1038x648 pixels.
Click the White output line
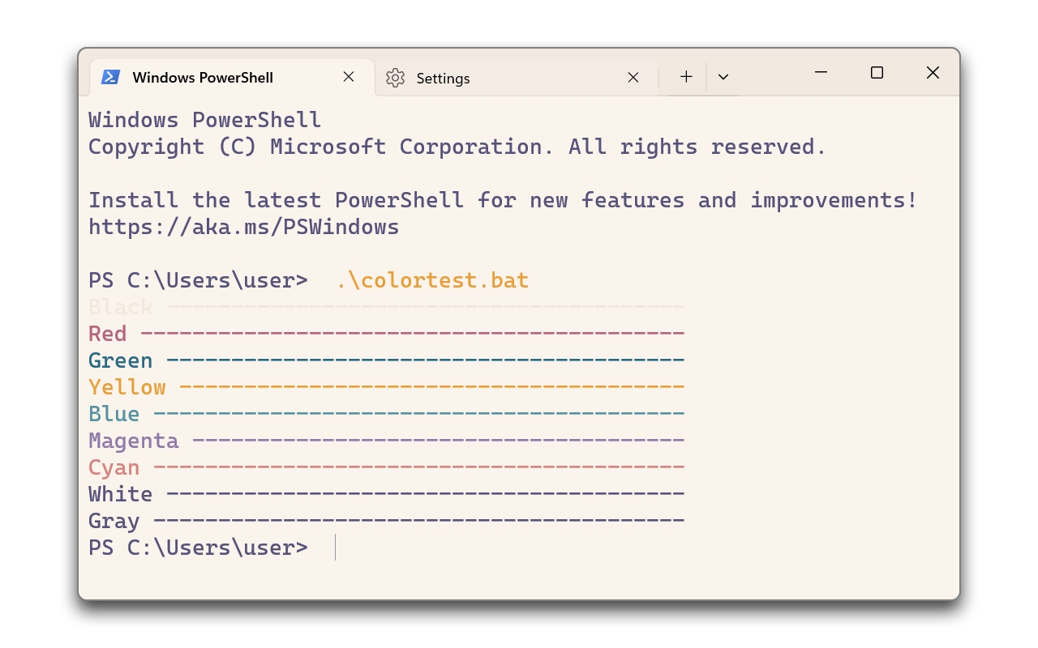tap(387, 494)
